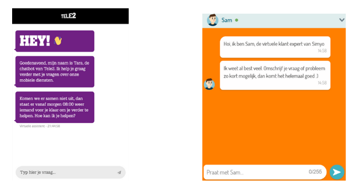
Task: Click the waving hand emoji
Action: point(58,41)
